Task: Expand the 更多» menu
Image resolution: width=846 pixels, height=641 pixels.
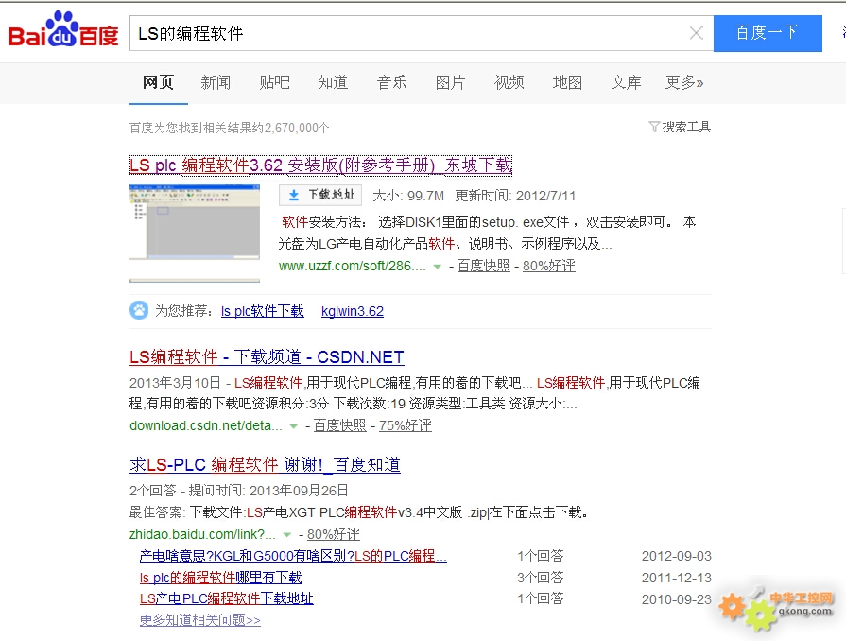Action: tap(684, 82)
